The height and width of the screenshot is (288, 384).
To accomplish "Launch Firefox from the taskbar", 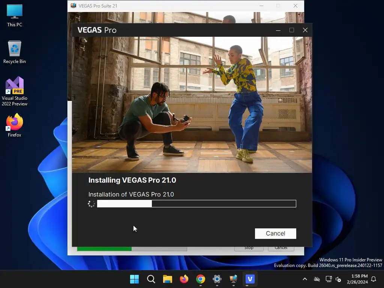I will [184, 279].
